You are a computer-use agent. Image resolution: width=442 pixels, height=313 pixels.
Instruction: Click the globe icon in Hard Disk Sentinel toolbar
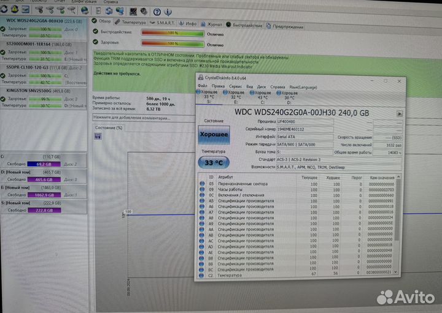coord(85,10)
